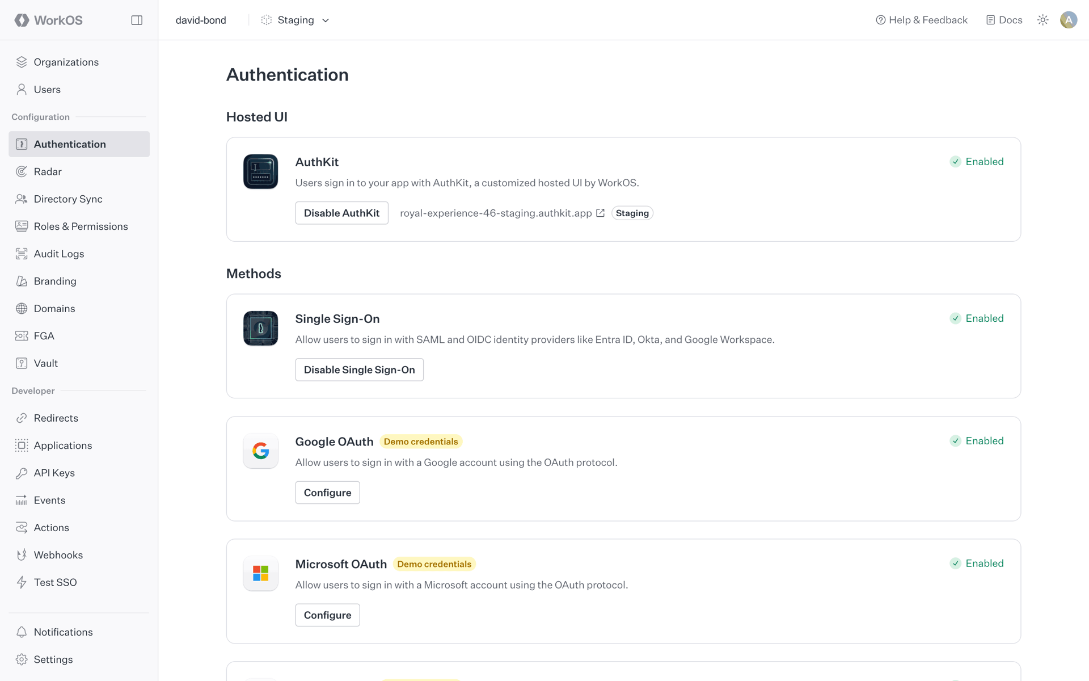Open the Actions page
This screenshot has width=1089, height=681.
(x=79, y=528)
